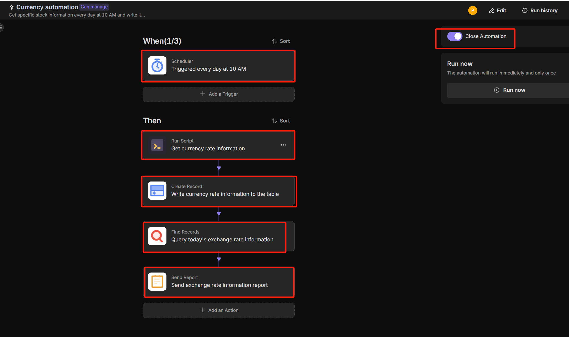Viewport: 569px width, 337px height.
Task: Click the Find Records magnifier icon
Action: (157, 236)
